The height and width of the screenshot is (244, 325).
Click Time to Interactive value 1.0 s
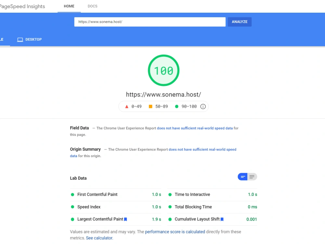pyautogui.click(x=253, y=195)
